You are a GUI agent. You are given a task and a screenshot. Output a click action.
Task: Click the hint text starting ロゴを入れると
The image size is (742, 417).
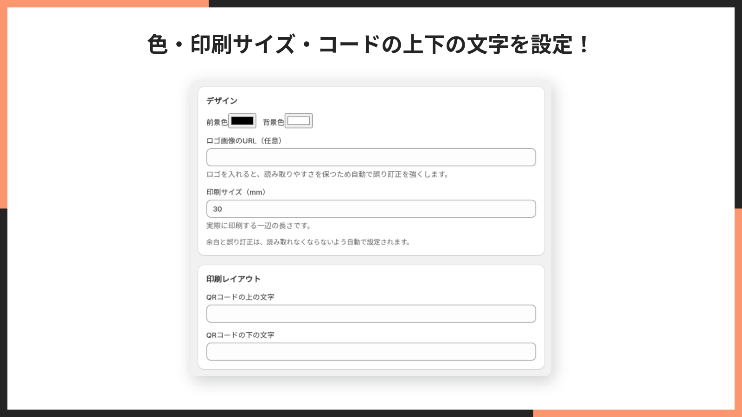point(328,175)
